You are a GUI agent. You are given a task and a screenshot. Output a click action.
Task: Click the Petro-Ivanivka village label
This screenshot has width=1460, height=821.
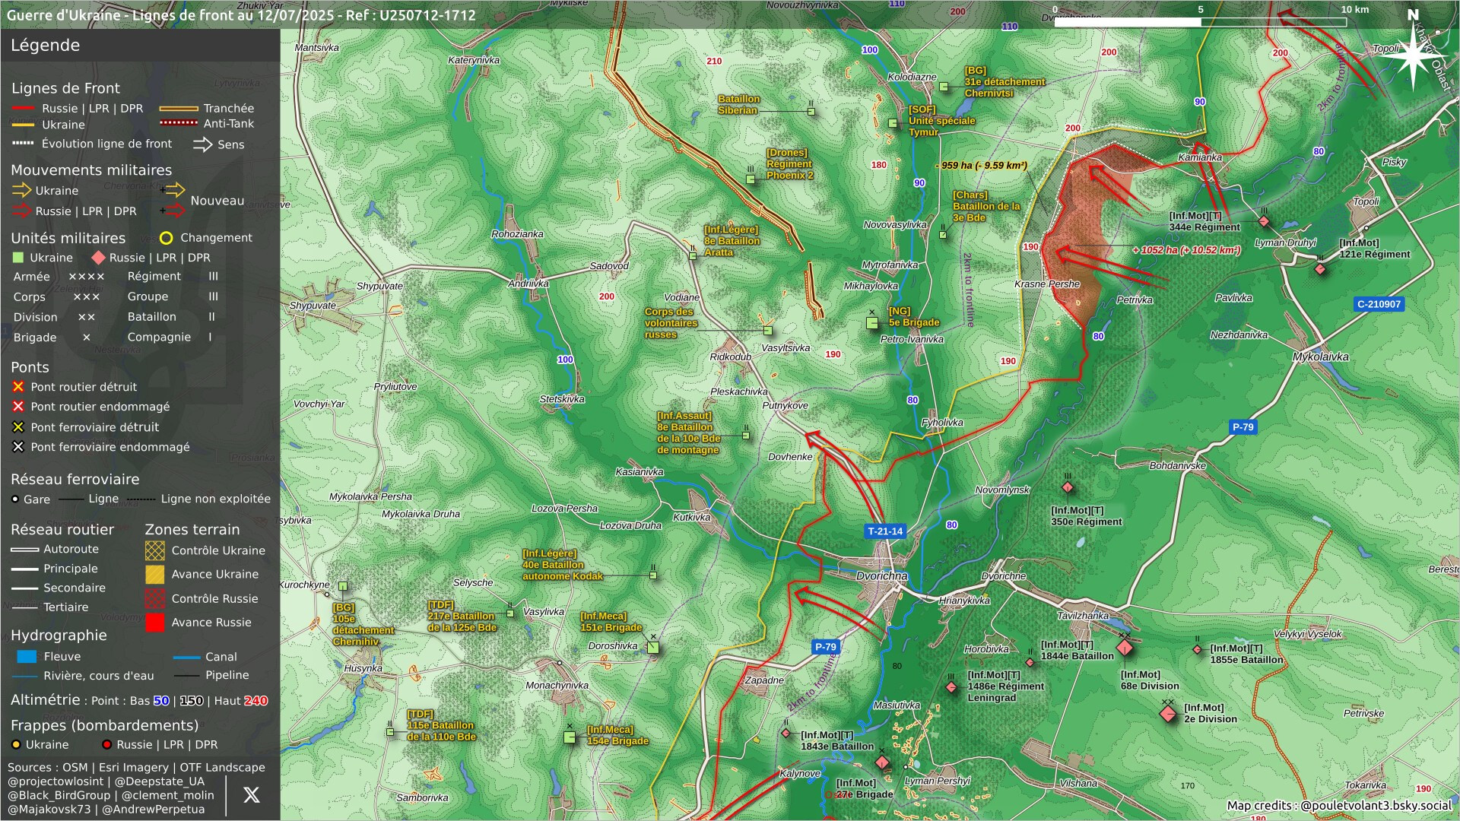(x=912, y=339)
